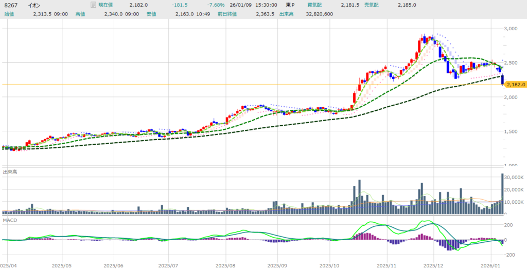
Task: Click the 3,000 price axis label
Action: 512,29
